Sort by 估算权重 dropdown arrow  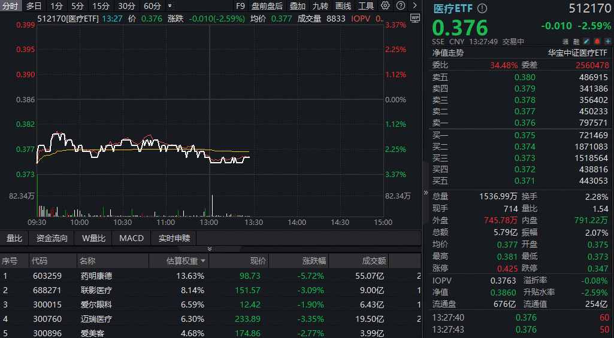click(202, 261)
